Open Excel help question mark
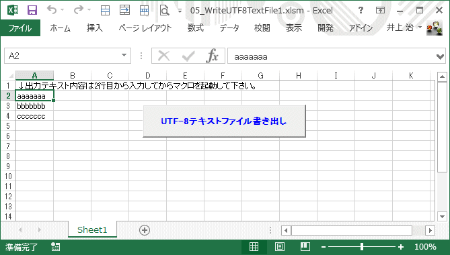This screenshot has height=255, width=450. (361, 10)
